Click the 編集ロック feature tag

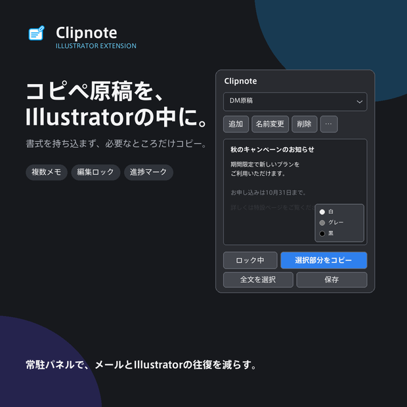point(96,172)
